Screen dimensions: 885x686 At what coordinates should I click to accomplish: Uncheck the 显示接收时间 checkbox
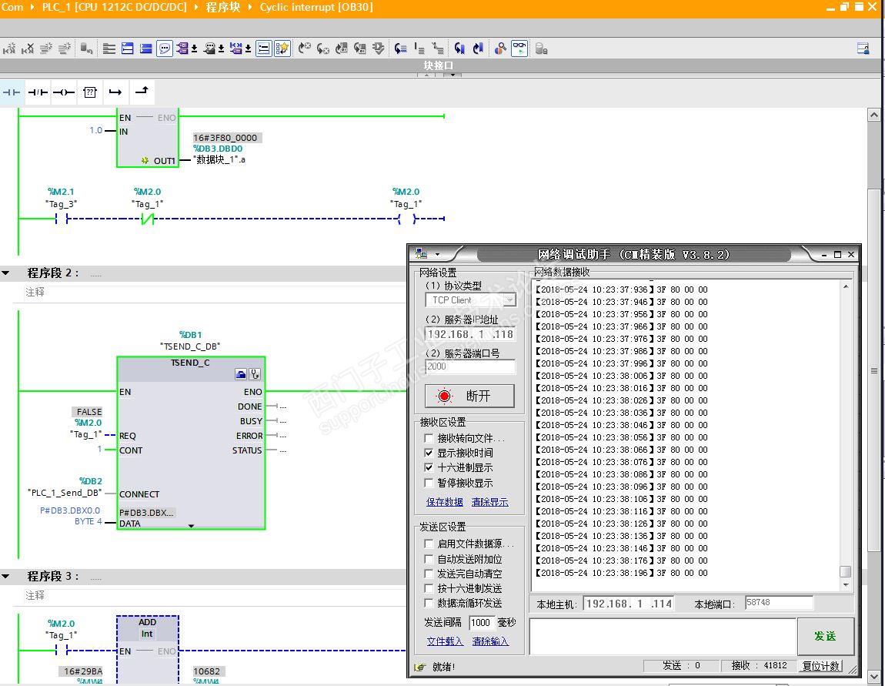(429, 453)
